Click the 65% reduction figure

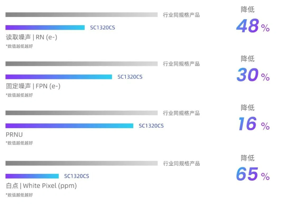coord(252,175)
